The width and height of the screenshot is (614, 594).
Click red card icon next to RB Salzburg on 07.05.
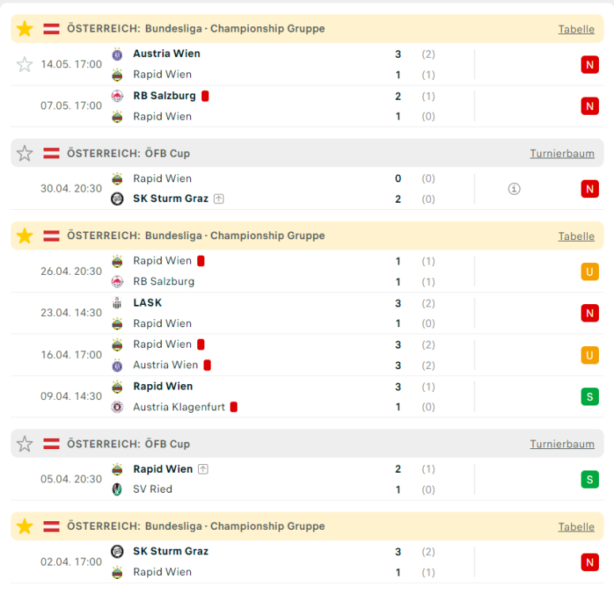[205, 96]
